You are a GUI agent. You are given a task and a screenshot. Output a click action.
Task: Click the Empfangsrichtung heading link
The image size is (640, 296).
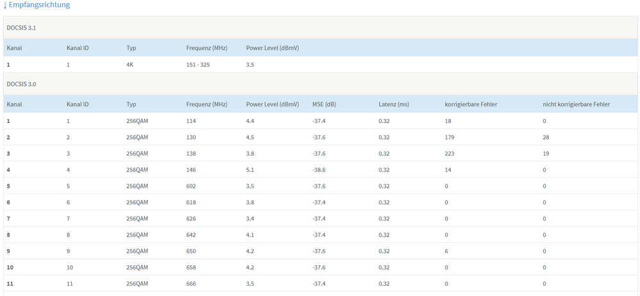pos(37,5)
